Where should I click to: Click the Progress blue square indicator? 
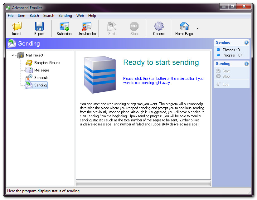pos(218,55)
